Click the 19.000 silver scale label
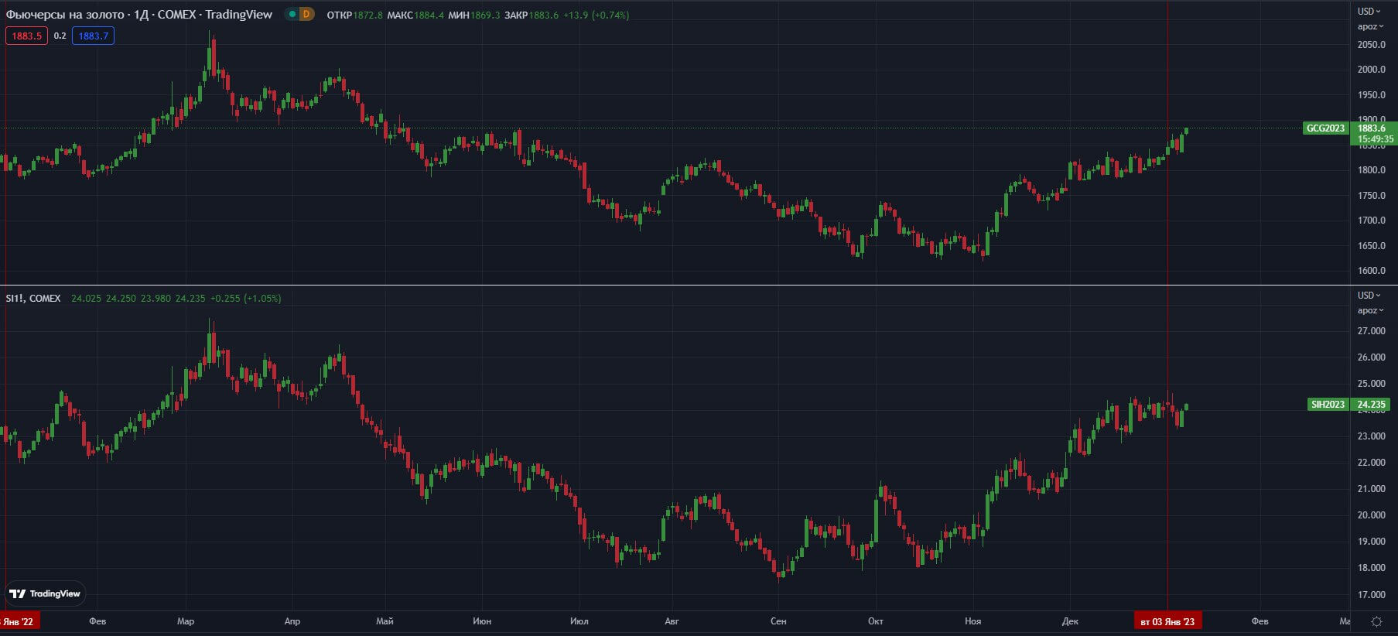This screenshot has width=1398, height=636. point(1371,542)
